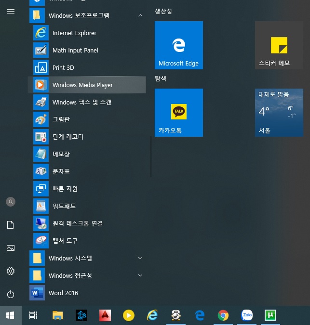Open Task View on the taskbar
The image size is (310, 325).
pos(33,315)
